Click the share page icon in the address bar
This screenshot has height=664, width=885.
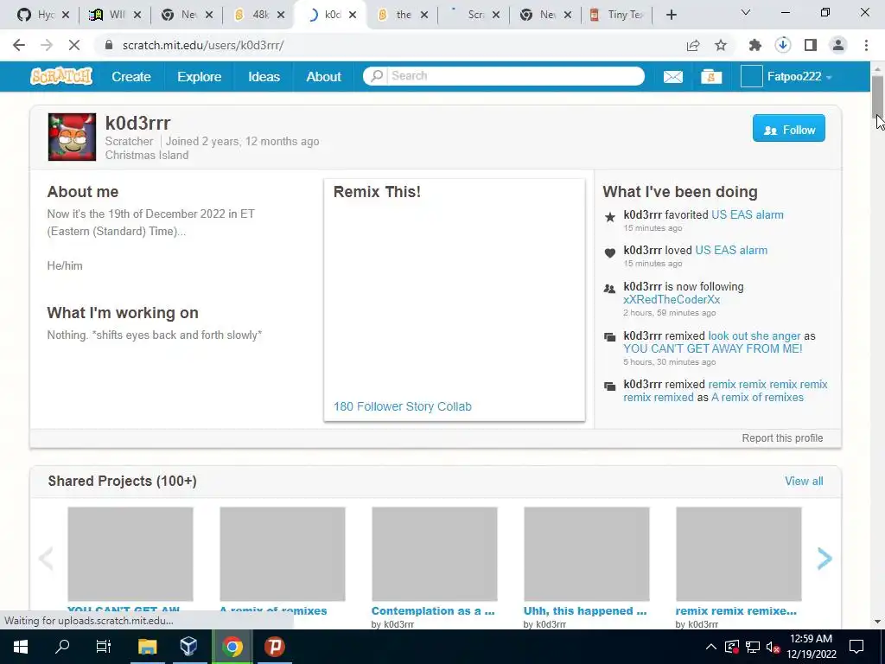693,45
